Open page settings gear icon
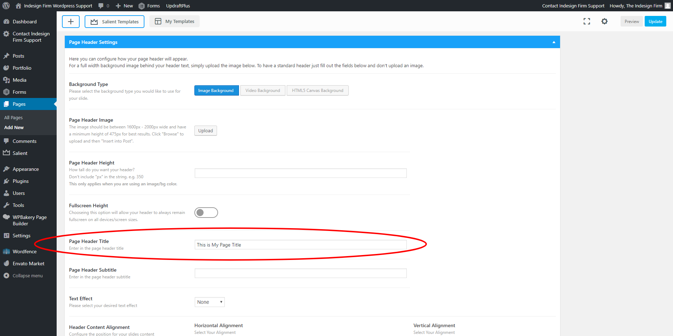The height and width of the screenshot is (336, 673). point(604,22)
